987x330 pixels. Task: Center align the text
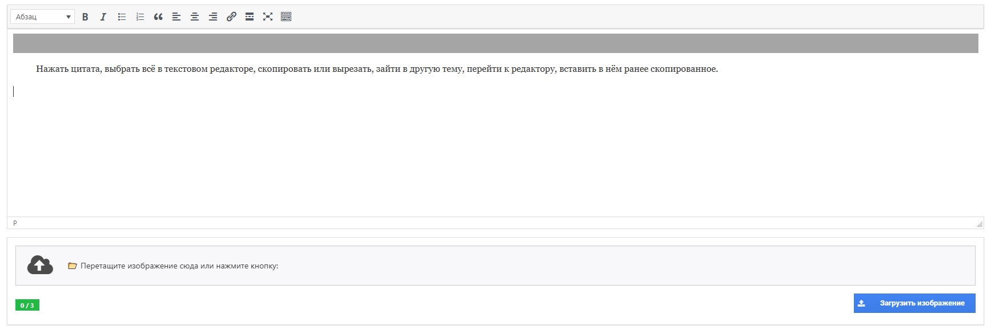(195, 17)
